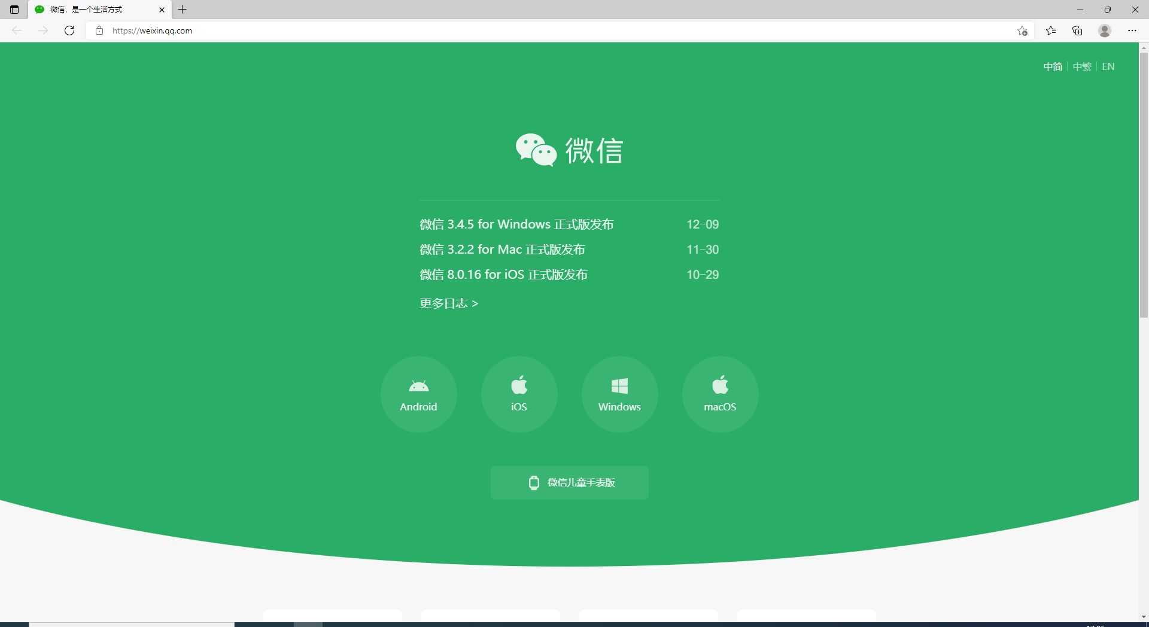The width and height of the screenshot is (1149, 627).
Task: Click the scrollbar down arrow
Action: [1144, 617]
